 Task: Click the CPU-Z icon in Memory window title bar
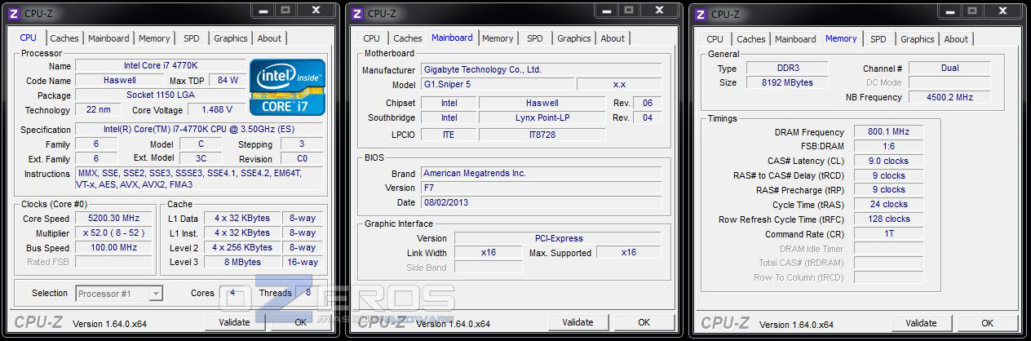coord(700,14)
